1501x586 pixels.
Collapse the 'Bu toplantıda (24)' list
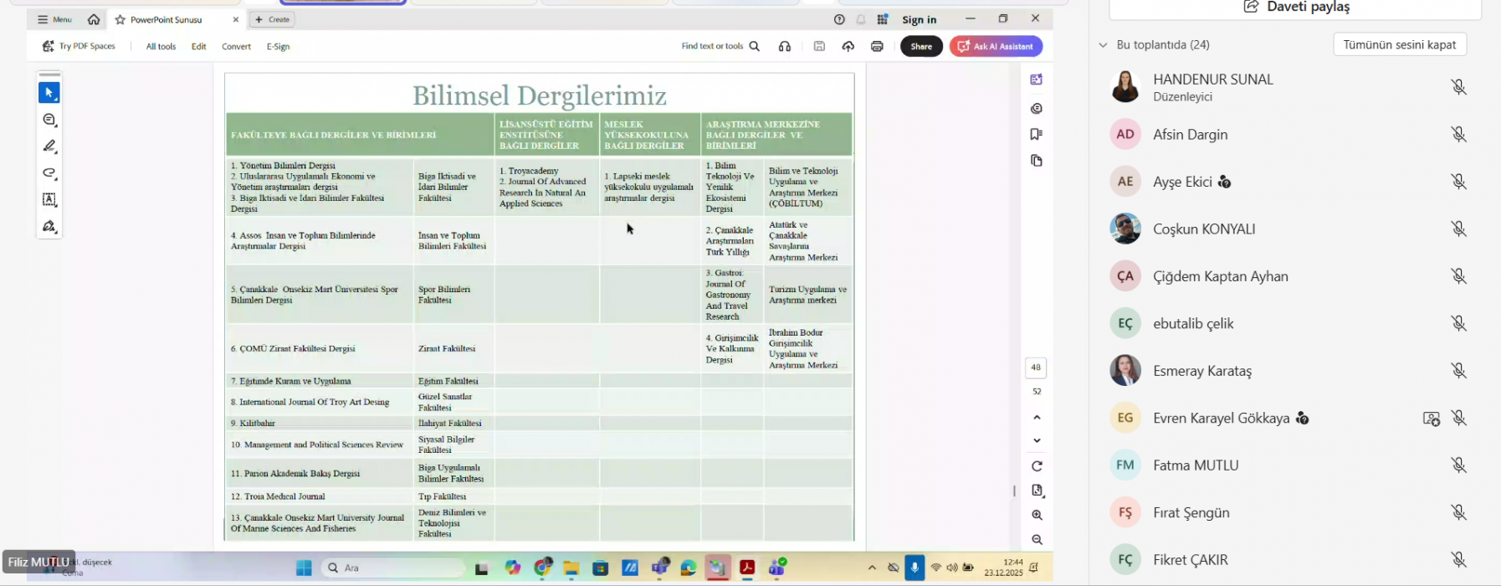click(x=1103, y=45)
